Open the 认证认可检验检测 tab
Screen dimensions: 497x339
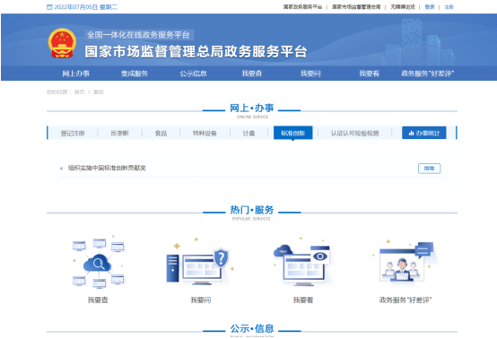click(x=354, y=133)
